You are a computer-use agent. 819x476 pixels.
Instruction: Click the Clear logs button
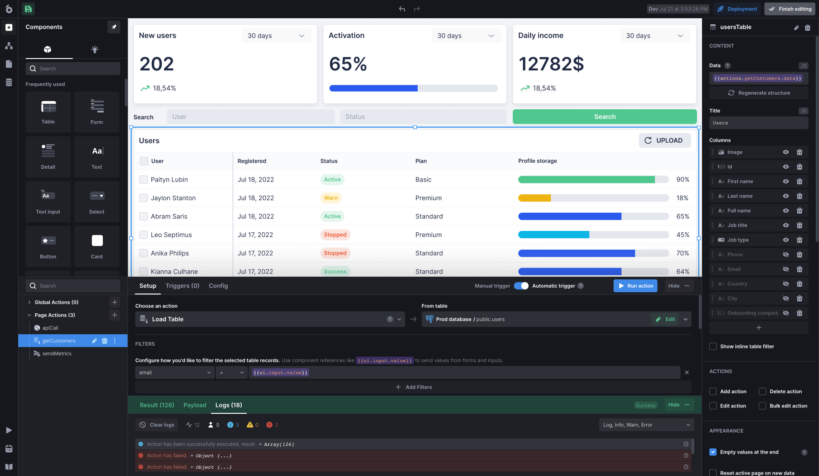pos(156,425)
